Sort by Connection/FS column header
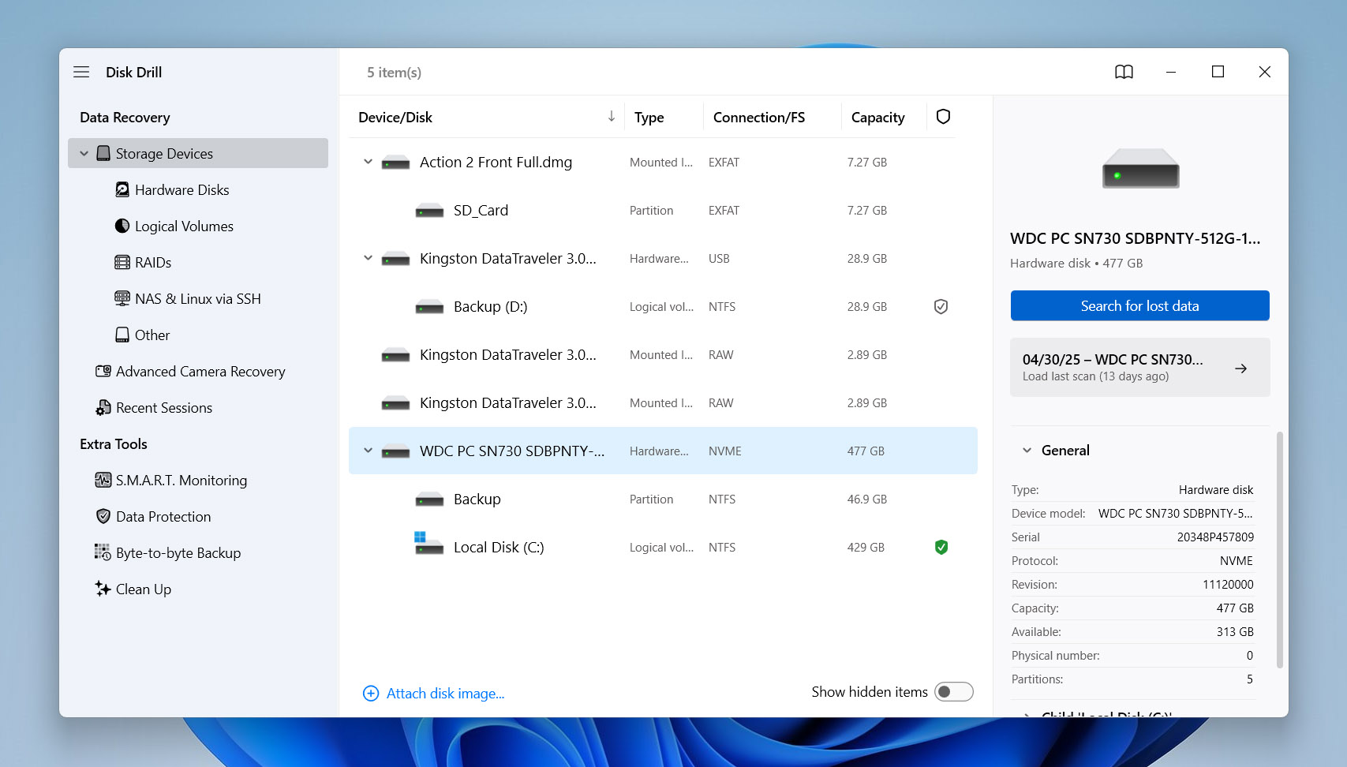 tap(759, 118)
